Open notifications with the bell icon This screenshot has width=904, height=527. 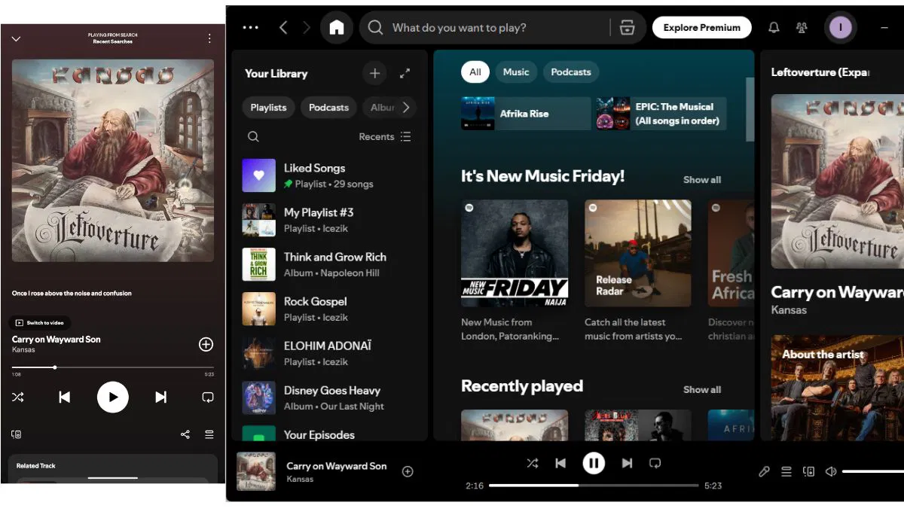click(x=773, y=27)
